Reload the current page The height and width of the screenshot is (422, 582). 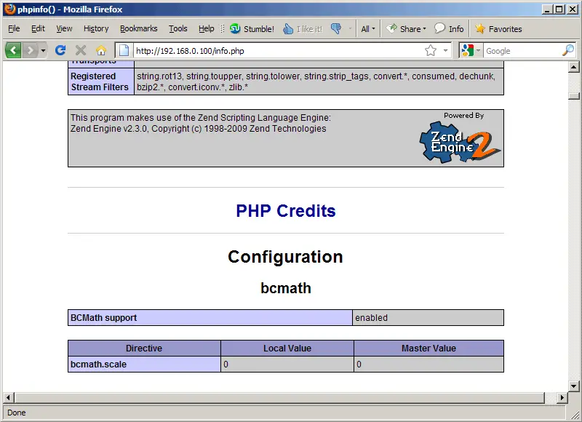60,50
